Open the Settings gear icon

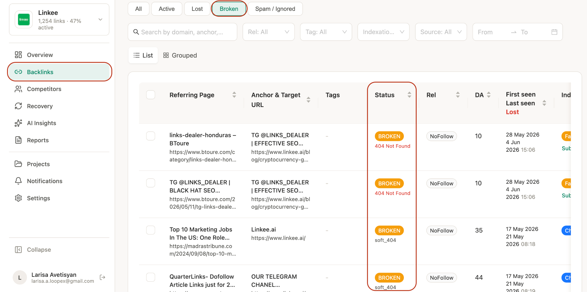point(18,198)
